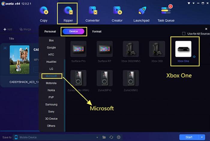Viewport: 210px width, 141px height.
Task: Select Google in the brand list
Action: click(51, 47)
